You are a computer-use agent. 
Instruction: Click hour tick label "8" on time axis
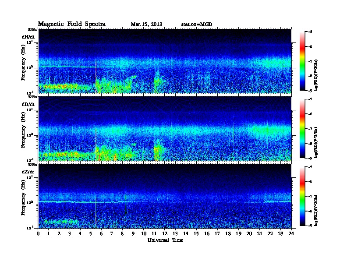pyautogui.click(x=123, y=233)
